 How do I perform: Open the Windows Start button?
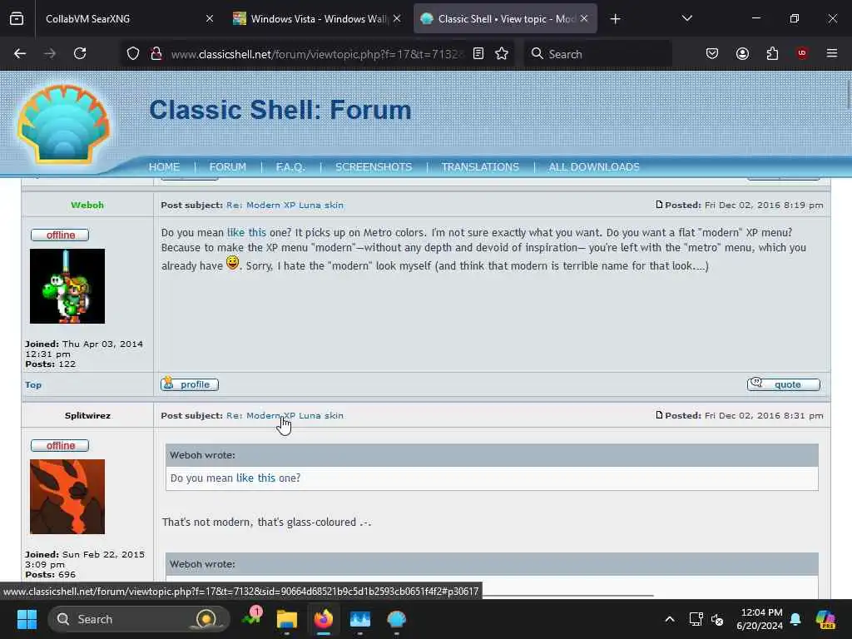27,619
